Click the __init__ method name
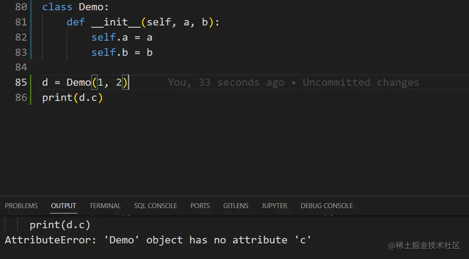Image resolution: width=469 pixels, height=259 pixels. click(x=116, y=22)
